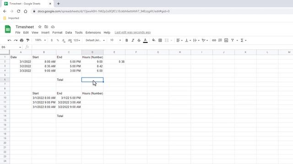This screenshot has width=293, height=164.
Task: Click the Timesheet document title
Action: pos(25,27)
